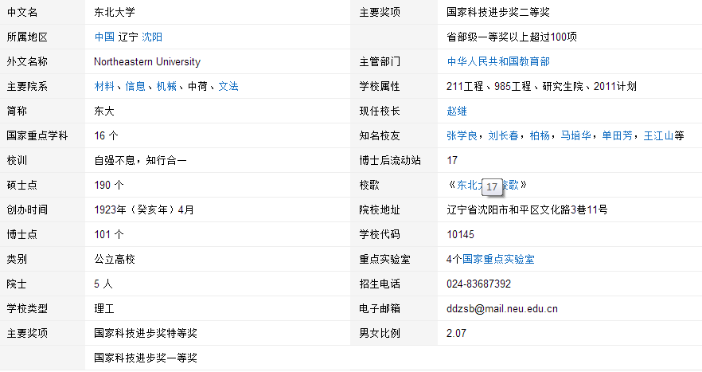The height and width of the screenshot is (372, 702).
Task: Click the 5 人 academicians value
Action: click(x=103, y=284)
